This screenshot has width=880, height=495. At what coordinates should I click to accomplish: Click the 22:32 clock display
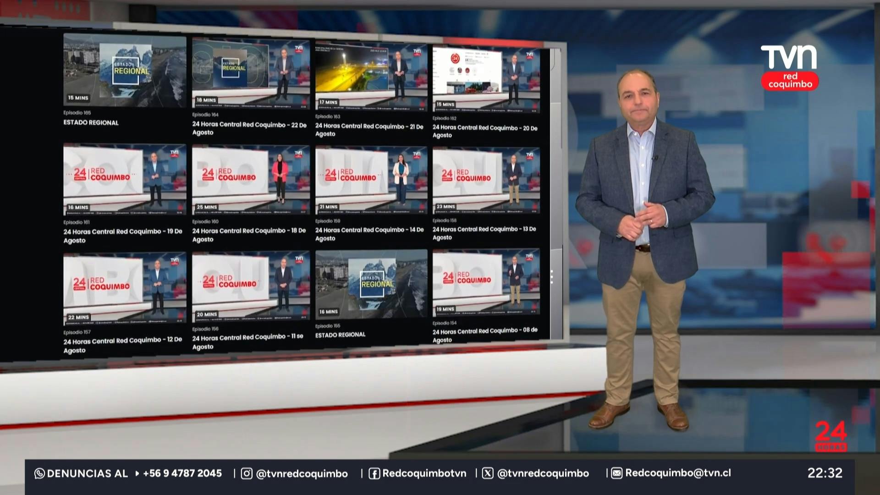click(825, 473)
